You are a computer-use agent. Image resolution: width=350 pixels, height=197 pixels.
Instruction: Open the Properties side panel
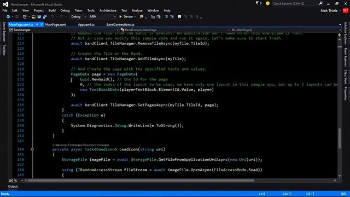click(x=346, y=94)
